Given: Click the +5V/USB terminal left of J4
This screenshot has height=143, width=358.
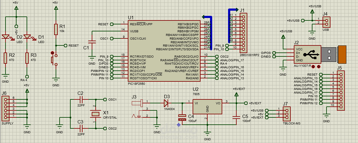Looking at the screenshot, I should [x=303, y=20].
